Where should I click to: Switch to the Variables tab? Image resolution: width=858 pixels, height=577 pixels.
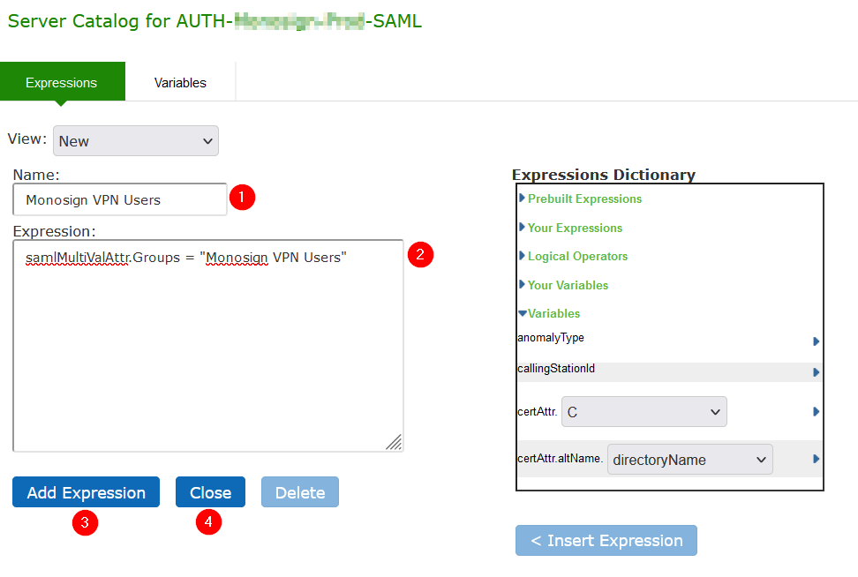(x=180, y=83)
